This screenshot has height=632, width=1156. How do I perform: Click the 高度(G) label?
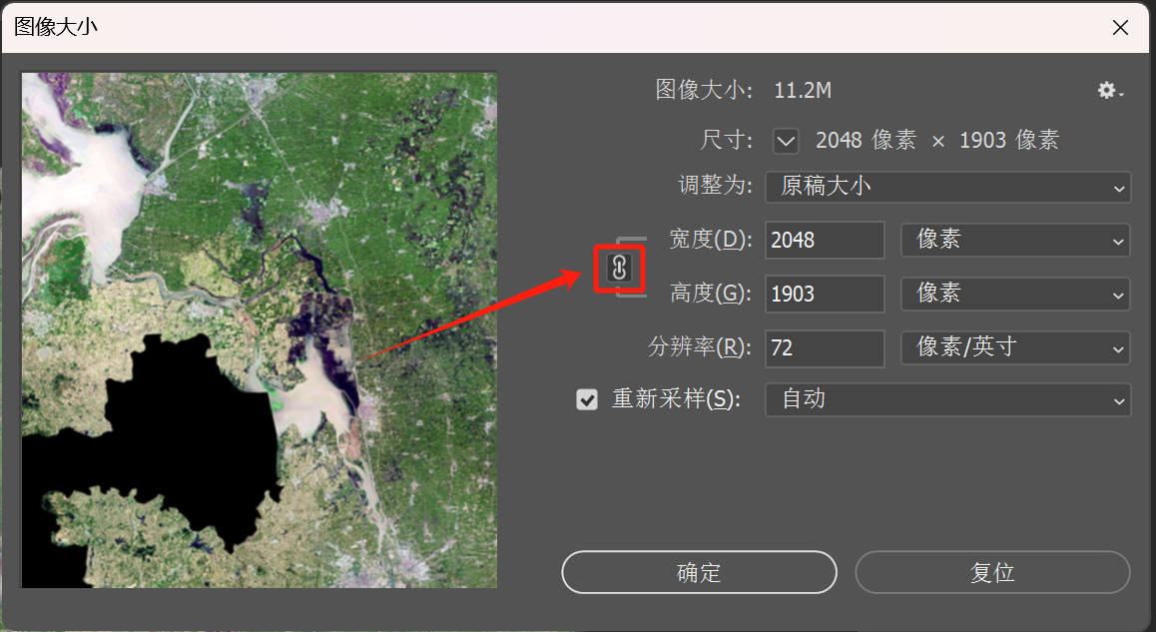click(x=711, y=294)
